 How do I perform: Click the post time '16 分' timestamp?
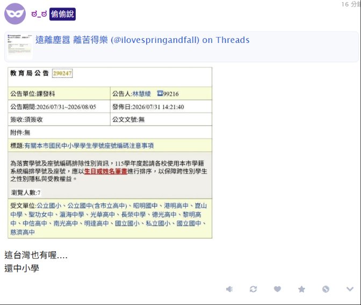coord(351,4)
